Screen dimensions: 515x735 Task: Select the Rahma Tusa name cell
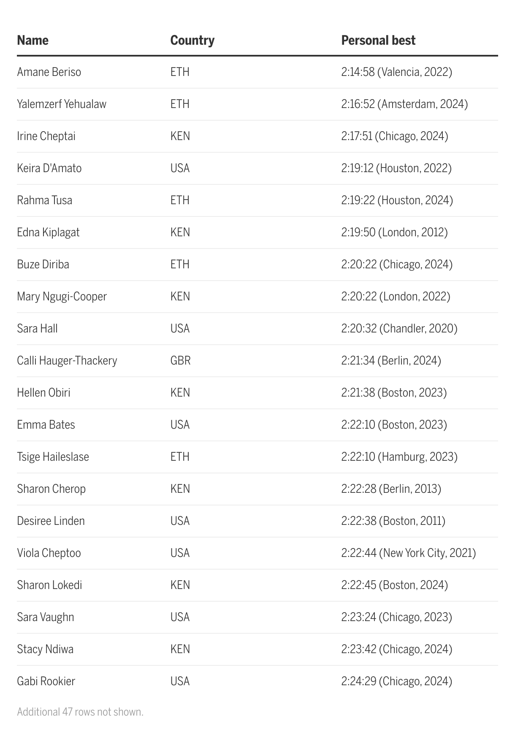coord(44,200)
